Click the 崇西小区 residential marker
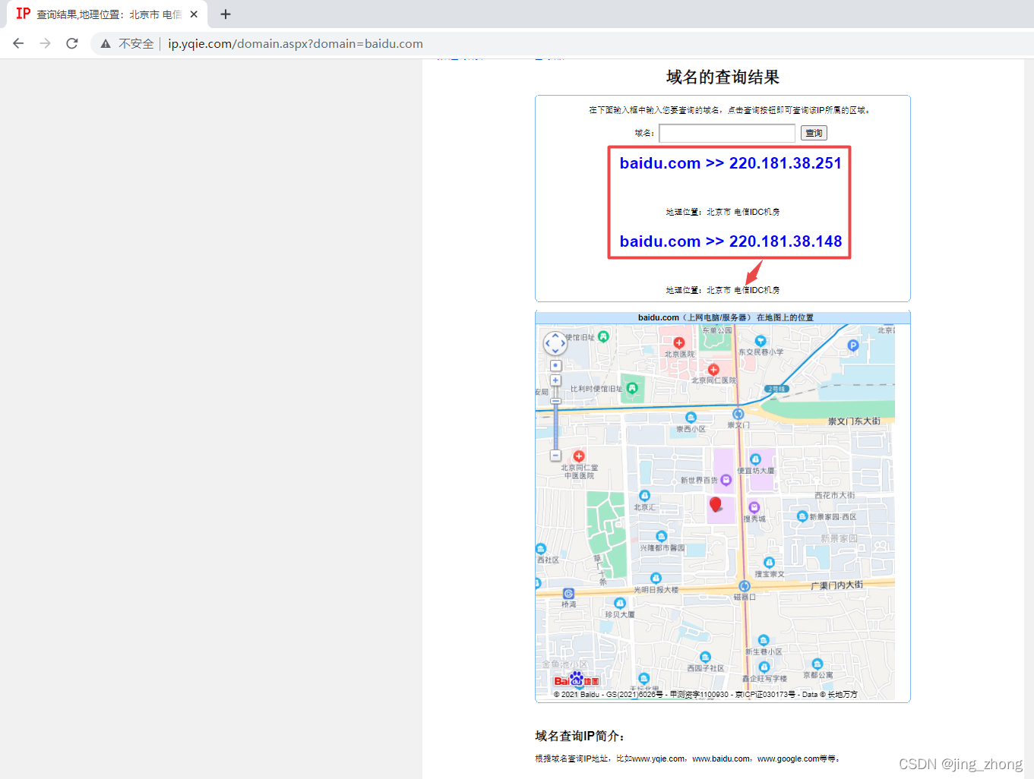Screen dimensions: 1034x779 point(691,418)
